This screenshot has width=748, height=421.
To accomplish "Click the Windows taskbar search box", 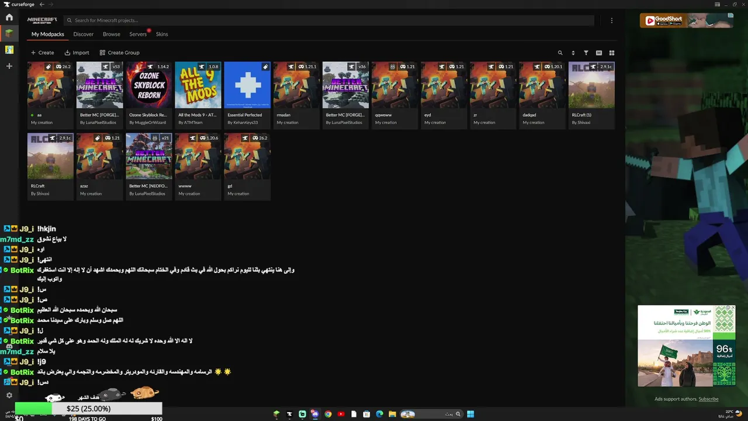I will point(431,414).
